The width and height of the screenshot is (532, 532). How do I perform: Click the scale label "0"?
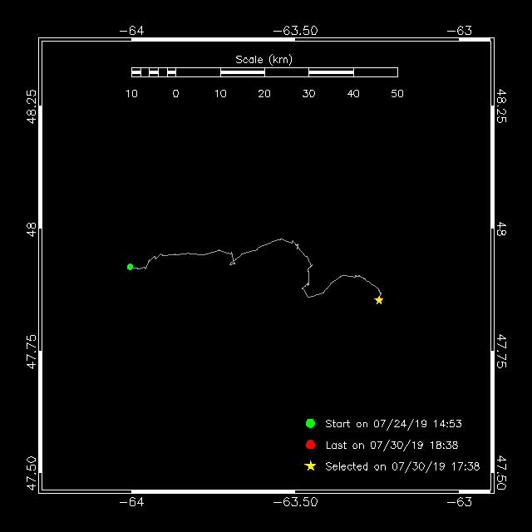(x=175, y=94)
